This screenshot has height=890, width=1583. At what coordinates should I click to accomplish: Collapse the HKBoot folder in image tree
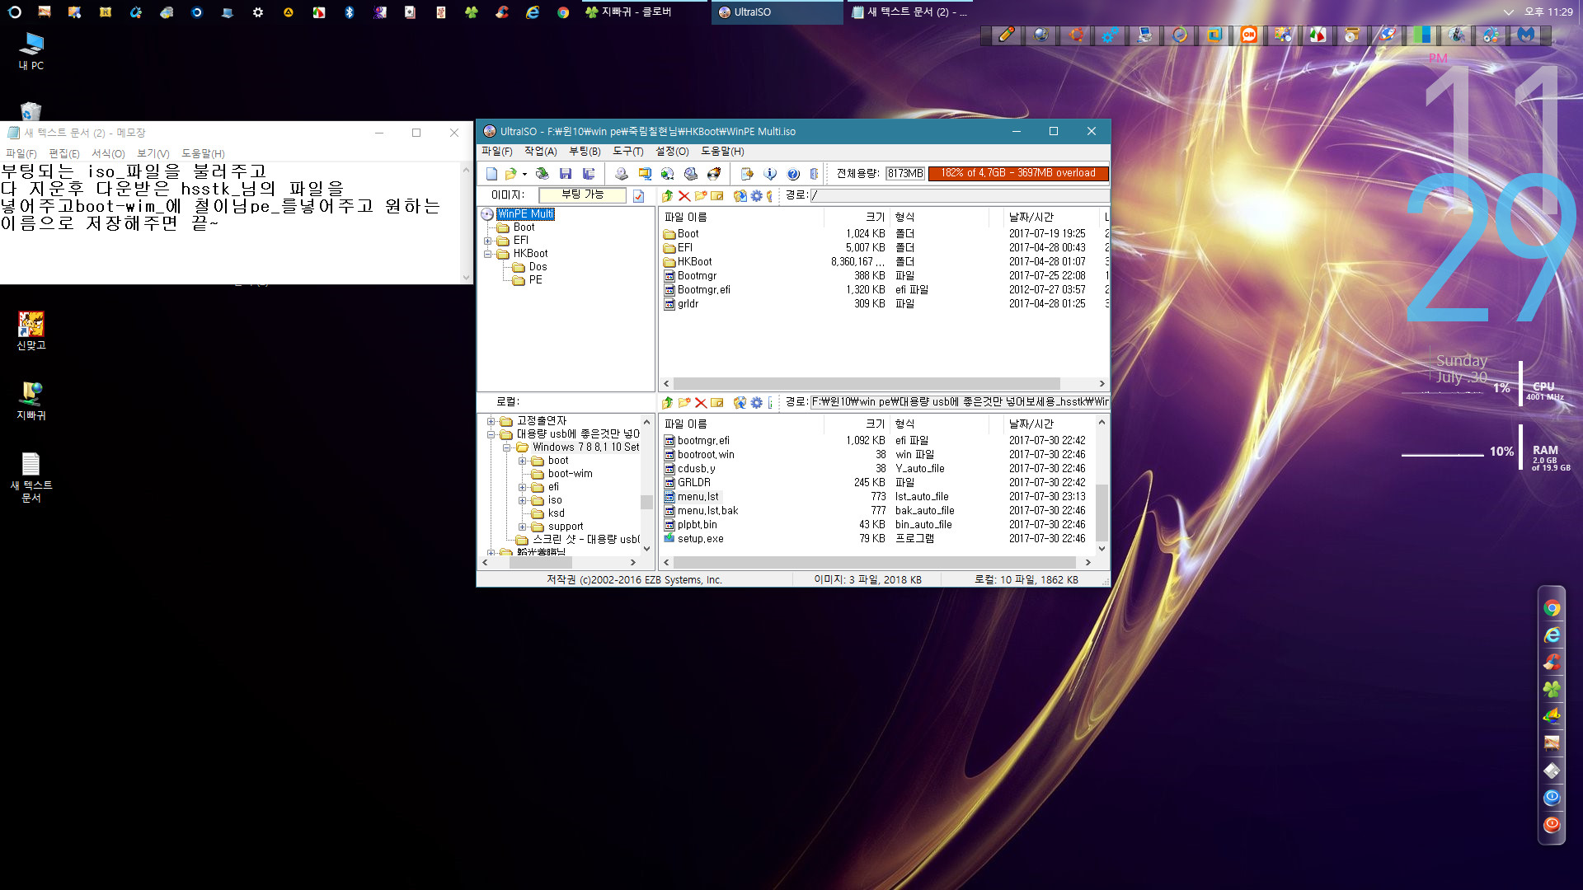pos(487,254)
